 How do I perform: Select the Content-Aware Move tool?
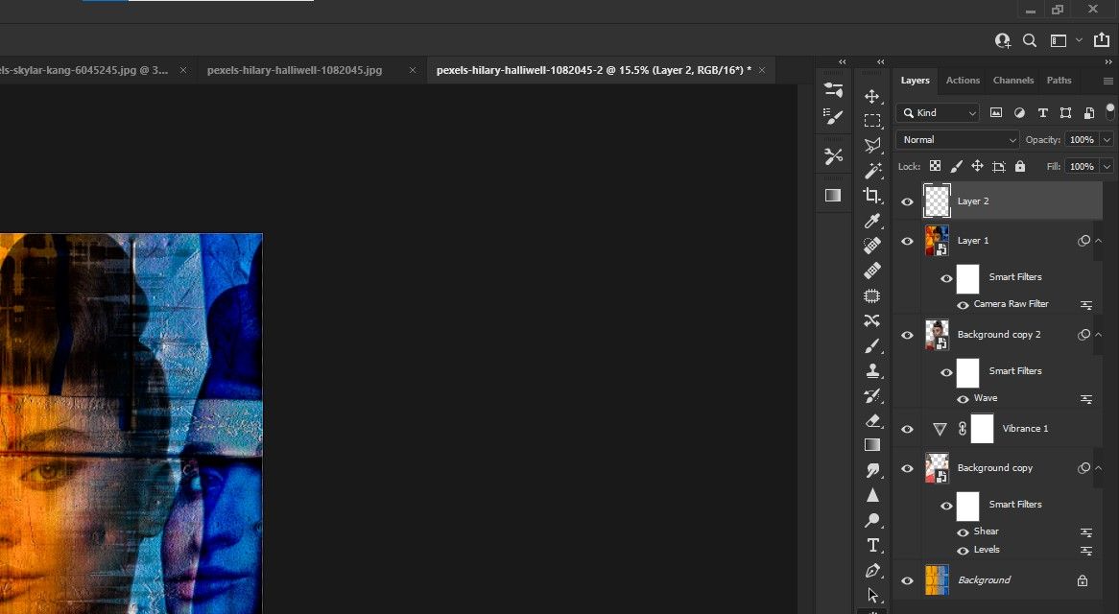(x=872, y=320)
